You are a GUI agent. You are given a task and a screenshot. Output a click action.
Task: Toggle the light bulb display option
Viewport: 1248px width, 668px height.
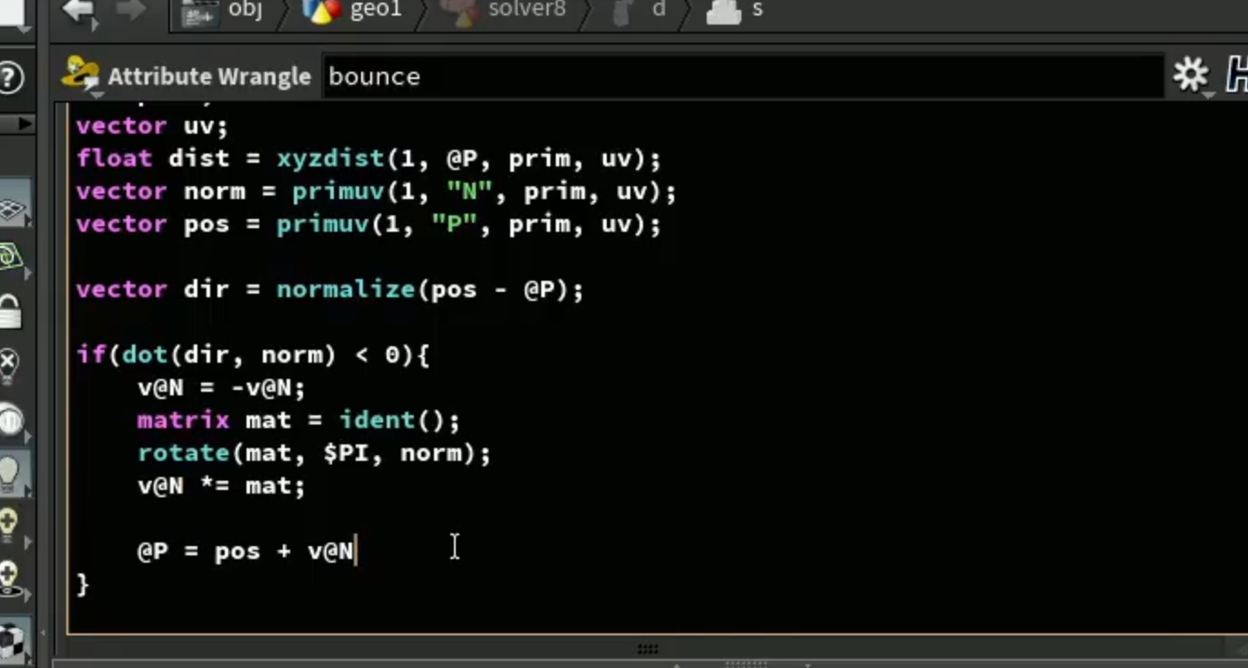pos(10,473)
